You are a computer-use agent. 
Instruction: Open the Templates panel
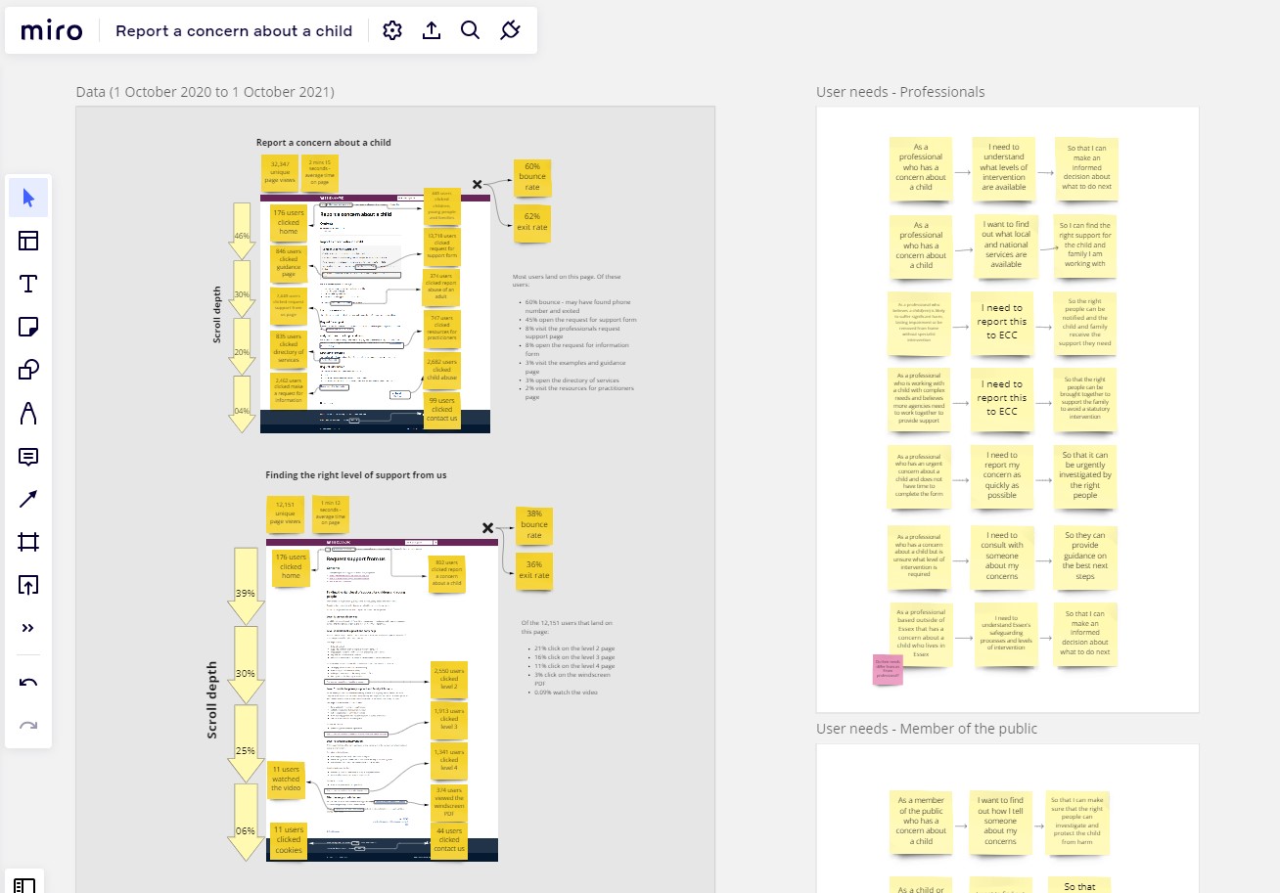coord(28,241)
